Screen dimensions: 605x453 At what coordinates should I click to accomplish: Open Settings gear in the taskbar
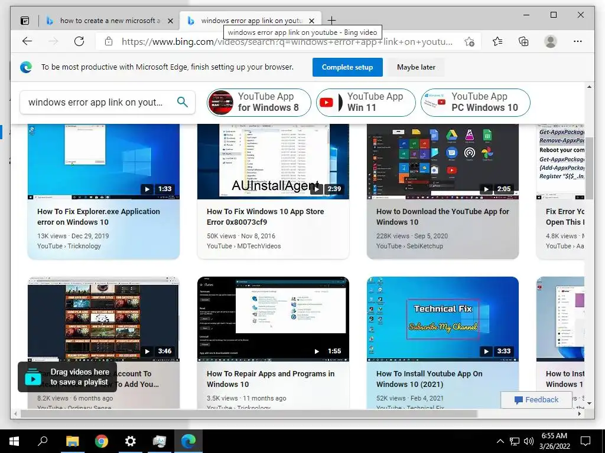point(131,441)
